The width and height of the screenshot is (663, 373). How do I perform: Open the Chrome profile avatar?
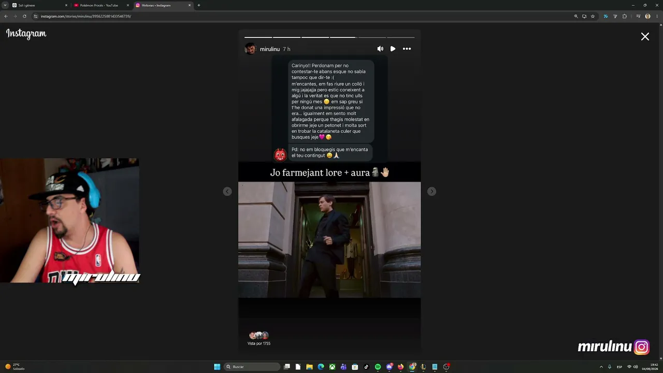tap(647, 16)
